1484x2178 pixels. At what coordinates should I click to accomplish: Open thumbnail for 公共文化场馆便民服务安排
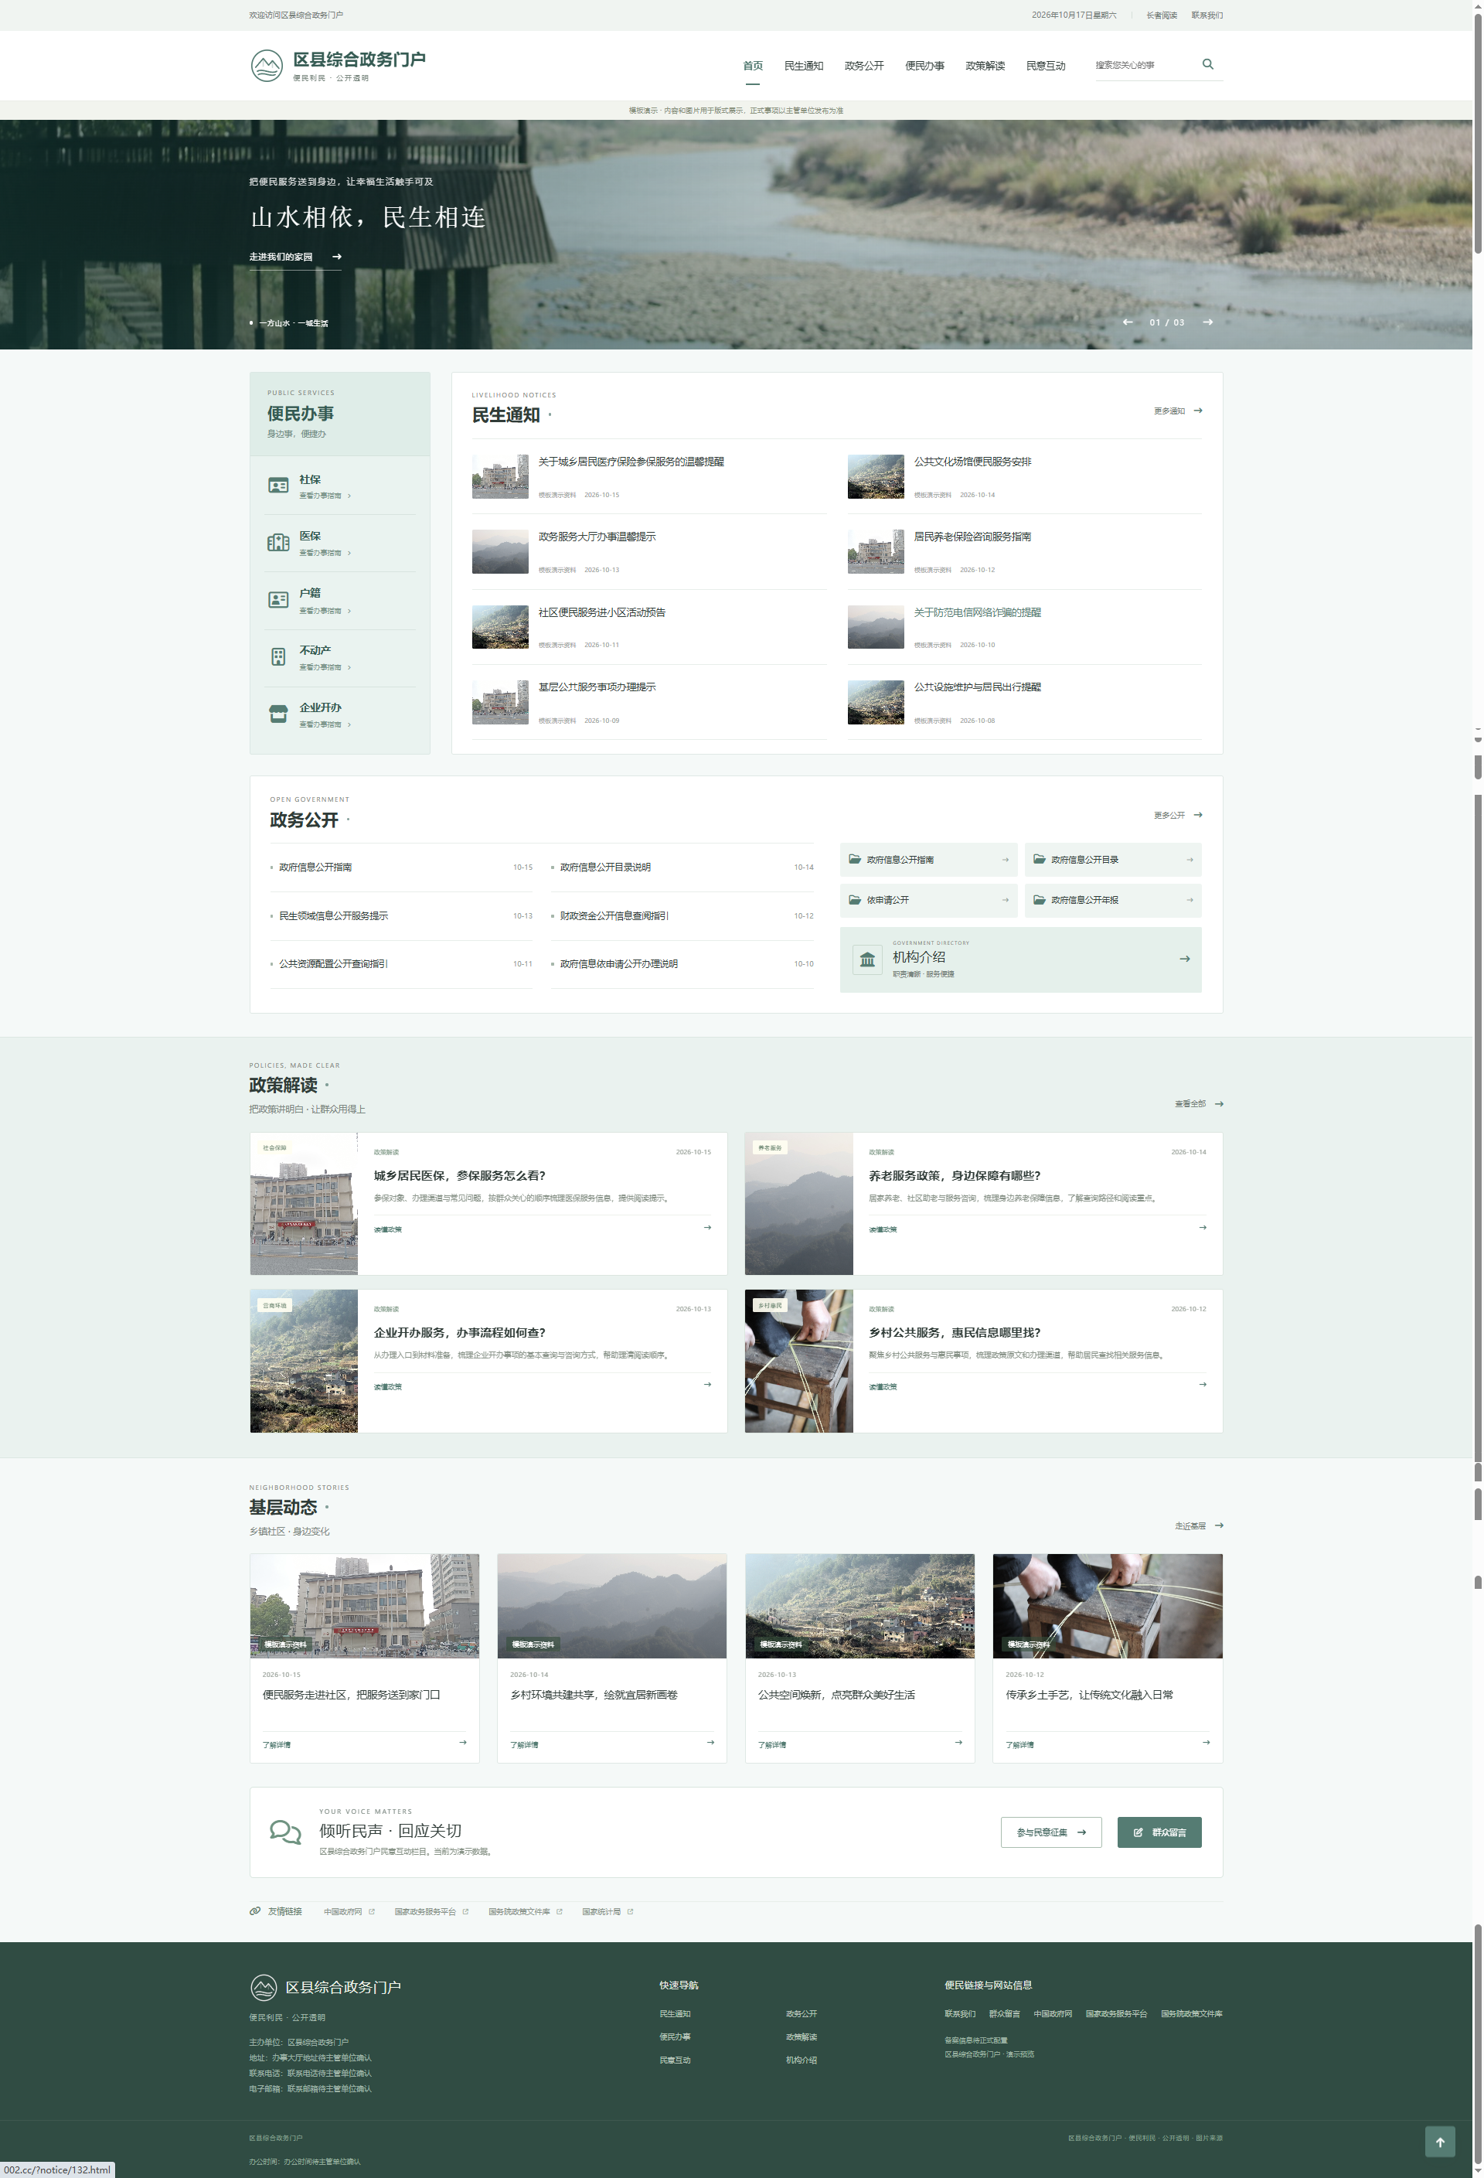[875, 477]
